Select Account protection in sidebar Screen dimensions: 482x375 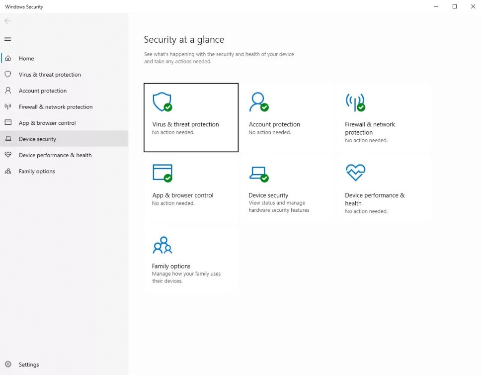(x=64, y=91)
